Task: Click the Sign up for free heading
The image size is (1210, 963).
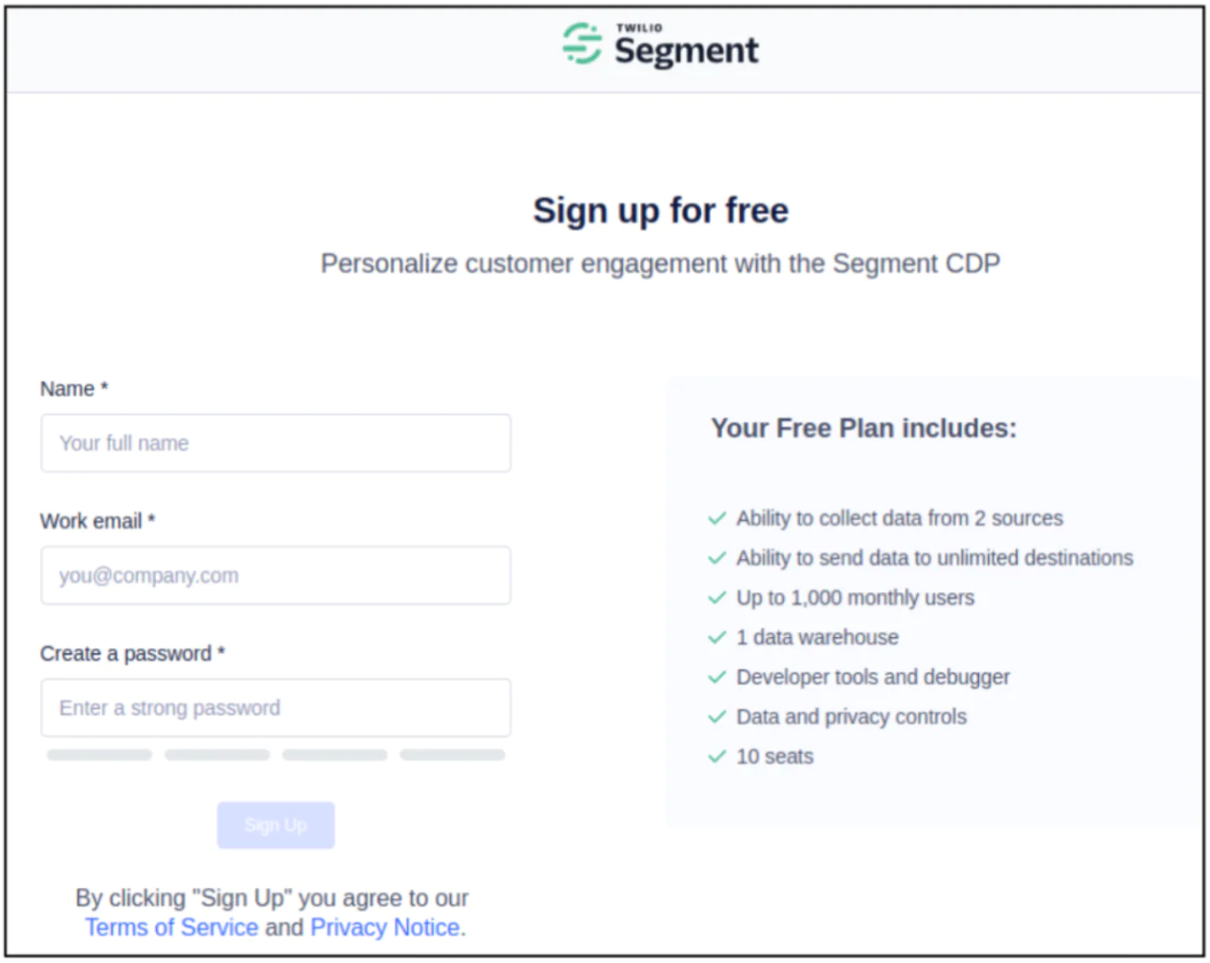Action: pyautogui.click(x=660, y=210)
